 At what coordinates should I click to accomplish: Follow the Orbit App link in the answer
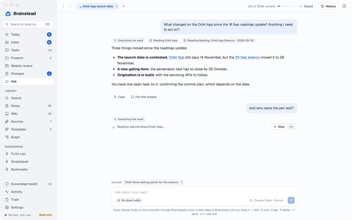click(x=177, y=57)
